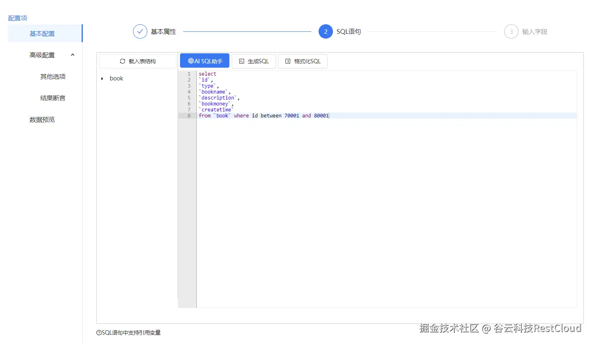This screenshot has width=591, height=343.
Task: Select 高级配置 in the sidebar
Action: coord(42,55)
